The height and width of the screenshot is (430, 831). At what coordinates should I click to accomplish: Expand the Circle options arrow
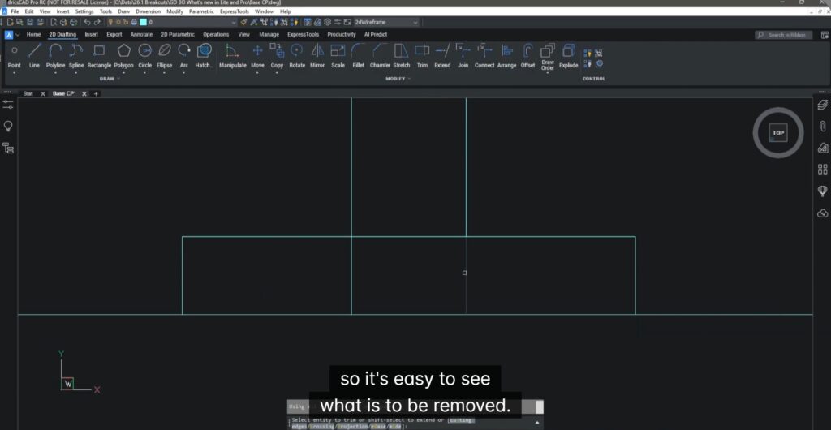tap(144, 72)
